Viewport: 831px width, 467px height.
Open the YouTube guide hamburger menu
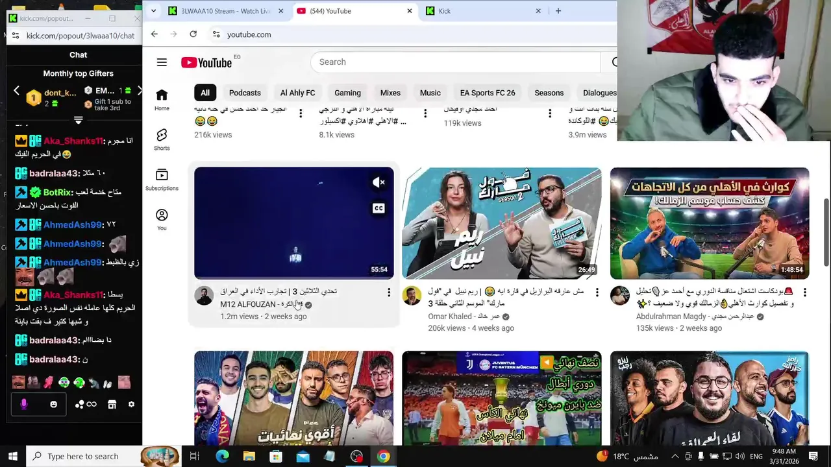pyautogui.click(x=162, y=62)
